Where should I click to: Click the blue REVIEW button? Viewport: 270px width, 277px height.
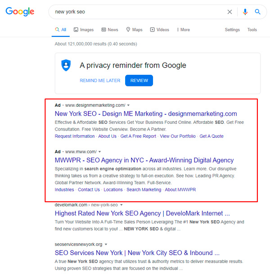tap(139, 81)
